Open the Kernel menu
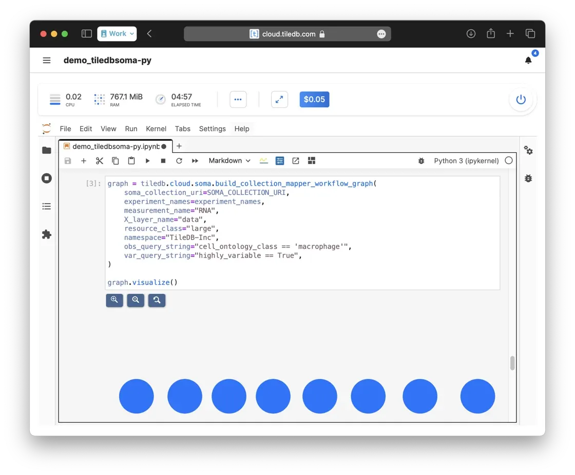575x475 pixels. point(156,129)
